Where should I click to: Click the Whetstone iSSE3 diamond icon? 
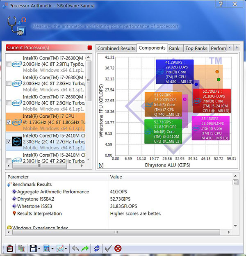14,206
